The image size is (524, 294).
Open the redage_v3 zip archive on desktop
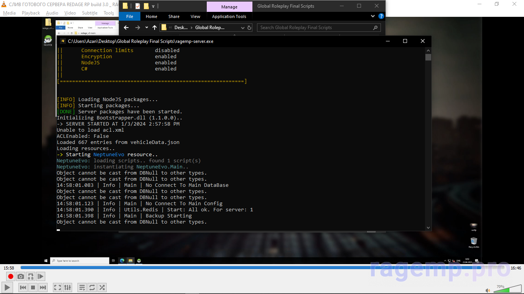(48, 24)
